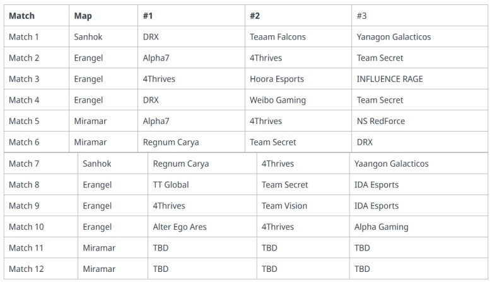Click the "Match" column header
Screen dimensions: 492x282
pos(21,16)
